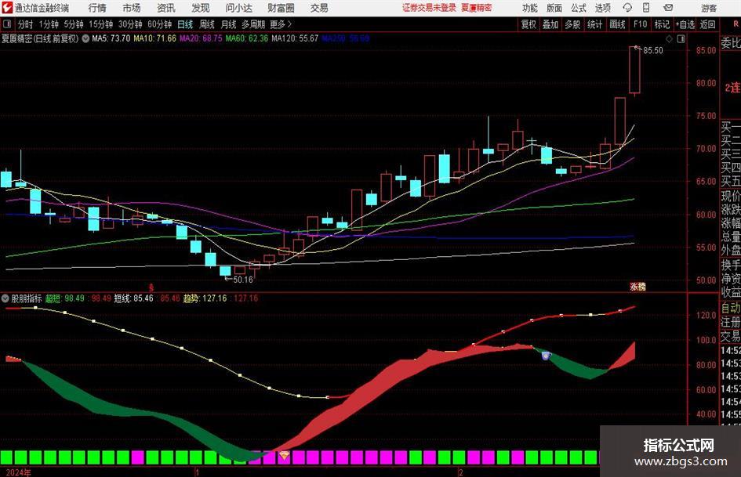Click the 2024年 timeline marker
Viewport: 741px width, 477px height.
click(x=18, y=472)
